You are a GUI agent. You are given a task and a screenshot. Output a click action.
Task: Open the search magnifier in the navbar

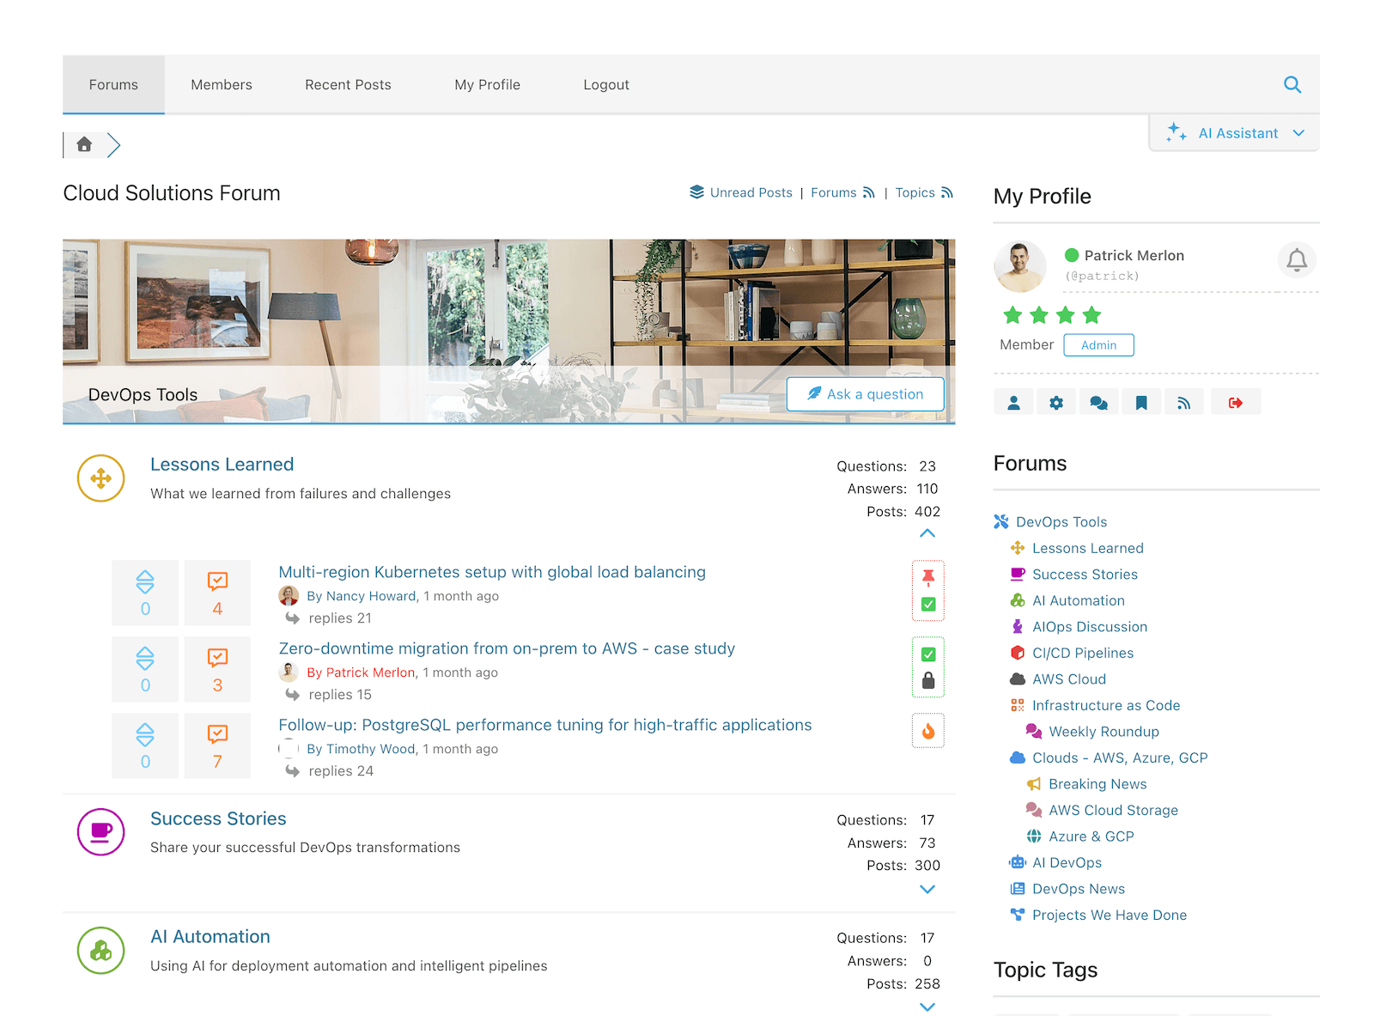pyautogui.click(x=1292, y=84)
